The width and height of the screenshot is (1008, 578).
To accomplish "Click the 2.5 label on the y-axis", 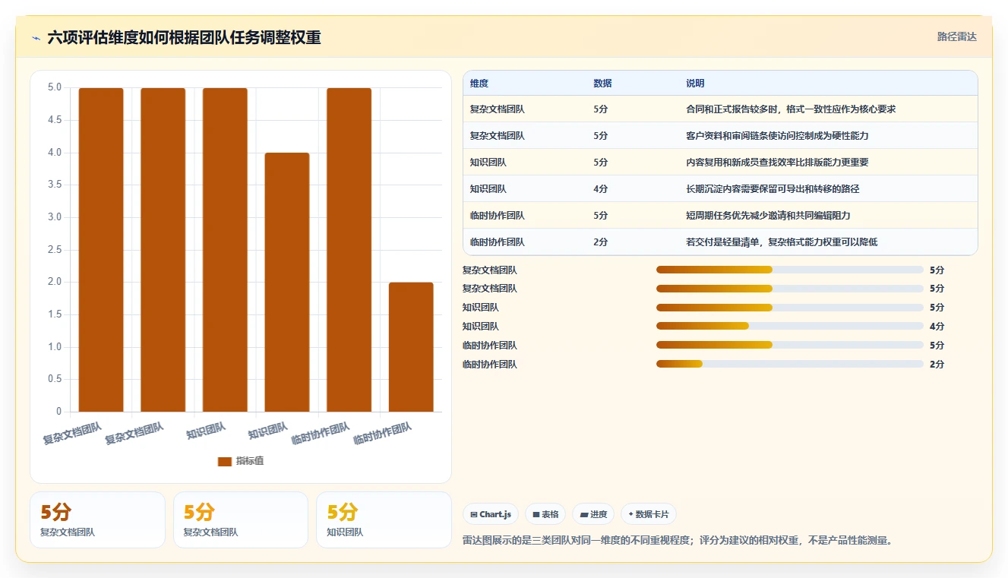I will [x=55, y=250].
